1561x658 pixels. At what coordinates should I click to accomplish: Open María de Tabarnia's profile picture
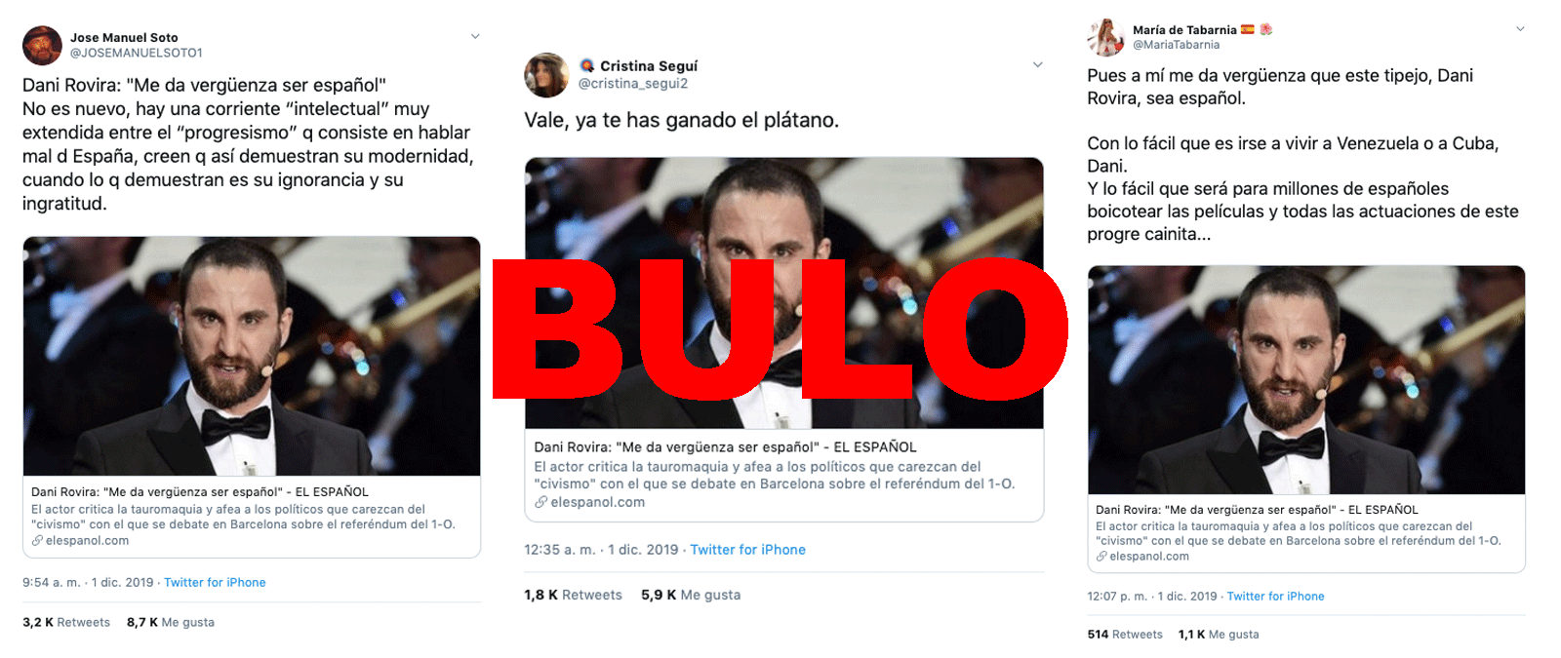pos(1106,37)
